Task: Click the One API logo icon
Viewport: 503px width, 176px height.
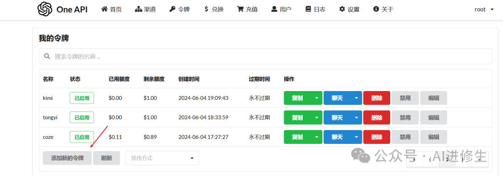Action: point(45,9)
